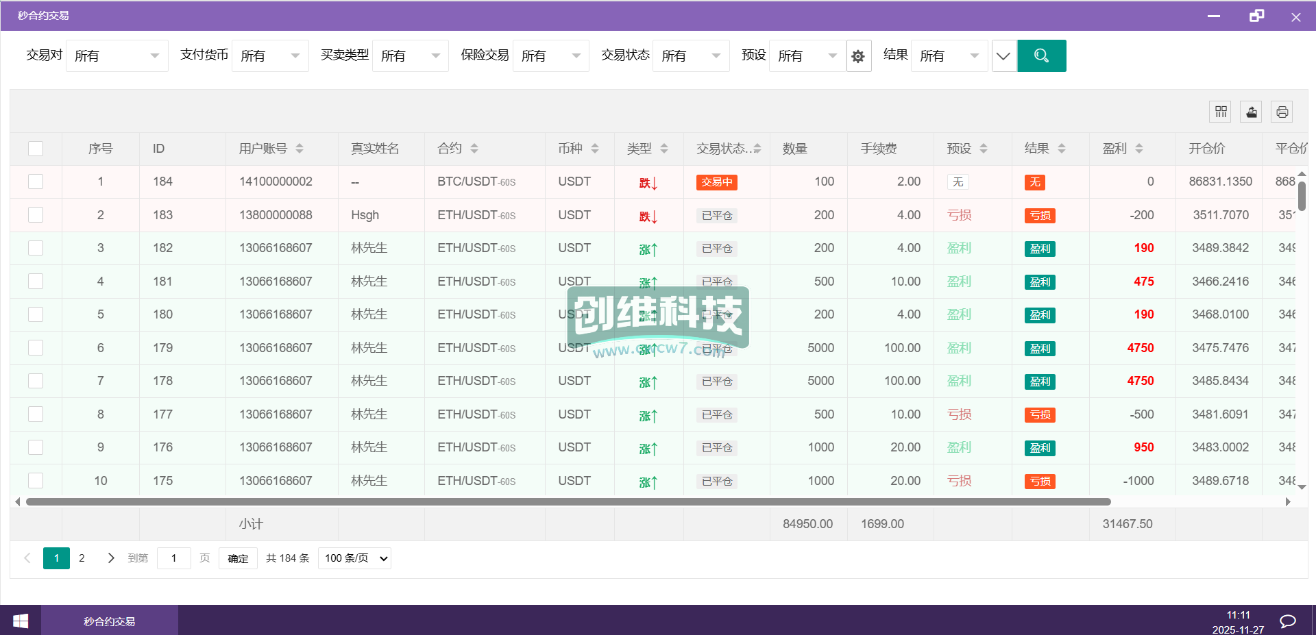Open the column filter grid icon
Image resolution: width=1316 pixels, height=635 pixels.
pos(1221,112)
